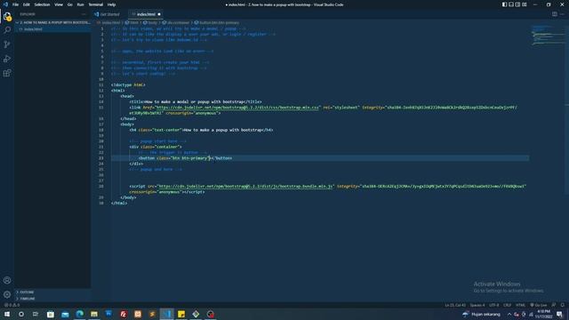The image size is (569, 320).
Task: Select index.html in the Explorer tree
Action: 52,29
